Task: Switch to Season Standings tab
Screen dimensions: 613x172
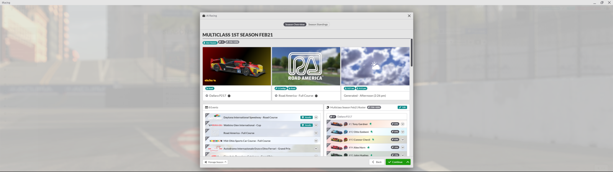Action: pos(318,24)
